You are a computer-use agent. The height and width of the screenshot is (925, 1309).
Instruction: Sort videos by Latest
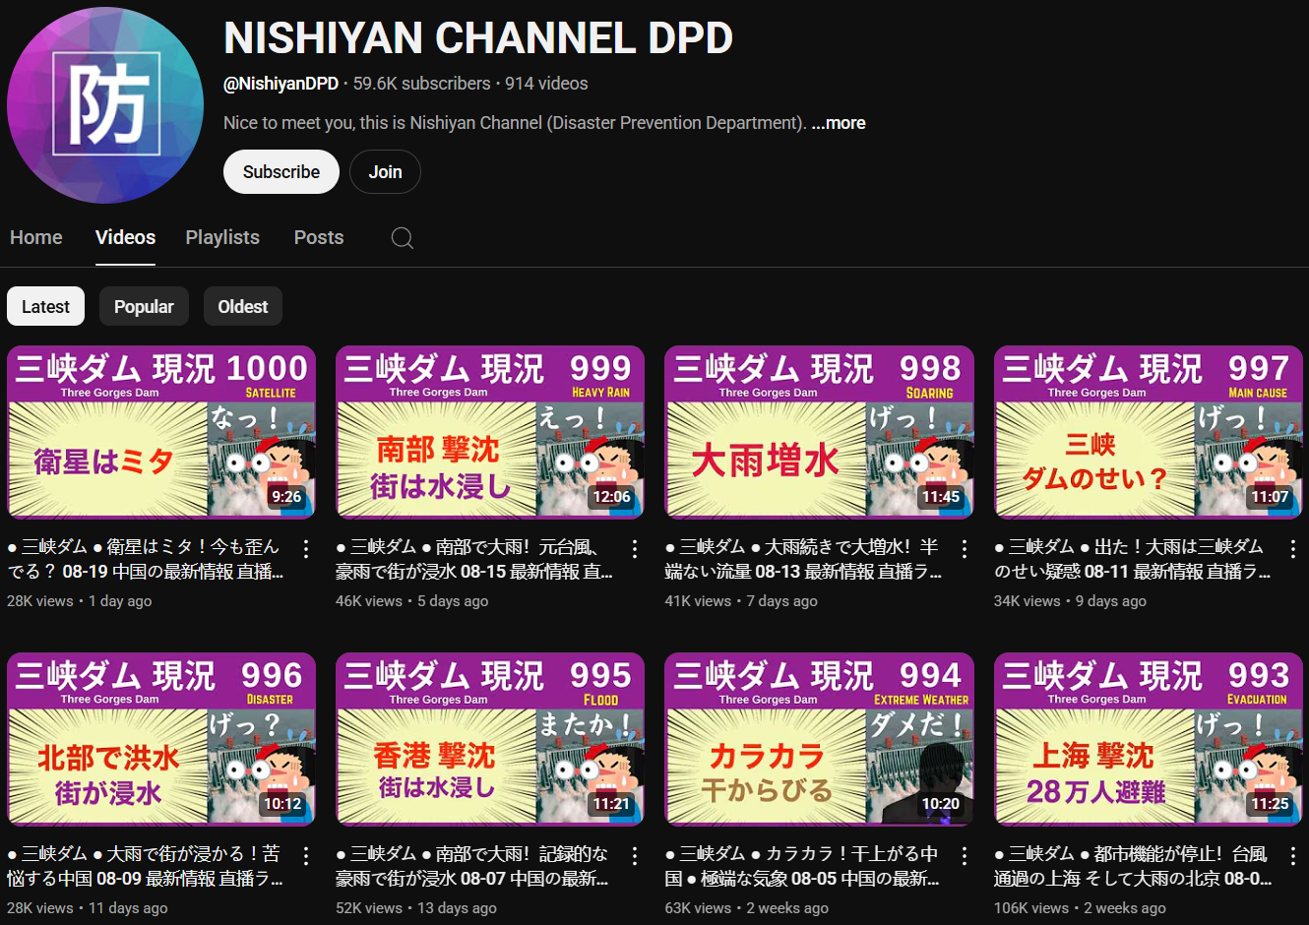45,306
